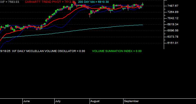
Task: Click the 200 DAY MA = 6810.30 label
Action: click(93, 2)
